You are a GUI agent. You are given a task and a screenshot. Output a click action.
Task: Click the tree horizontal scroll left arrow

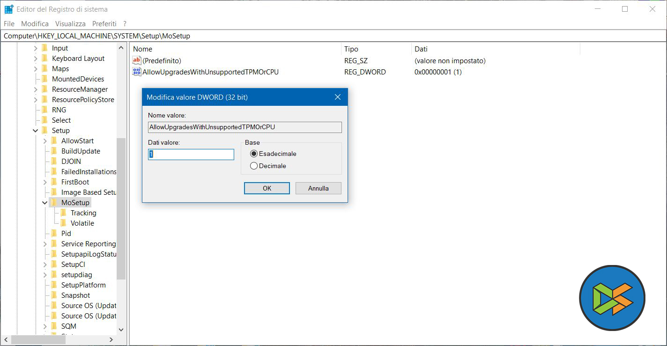(6, 339)
